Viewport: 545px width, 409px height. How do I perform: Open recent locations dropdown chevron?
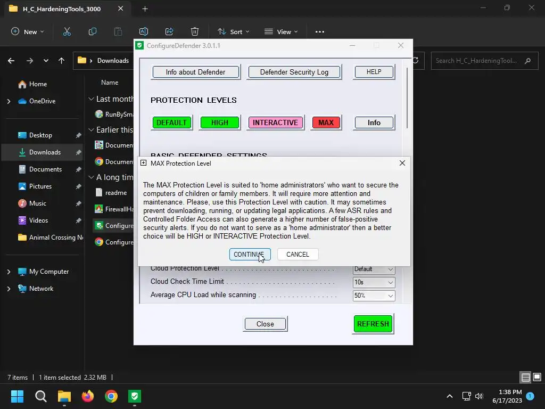point(46,61)
